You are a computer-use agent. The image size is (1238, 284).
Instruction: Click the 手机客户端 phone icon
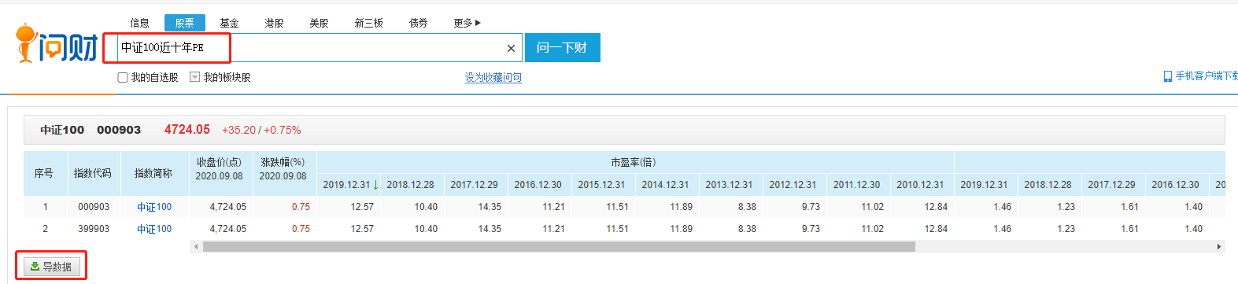(1167, 76)
